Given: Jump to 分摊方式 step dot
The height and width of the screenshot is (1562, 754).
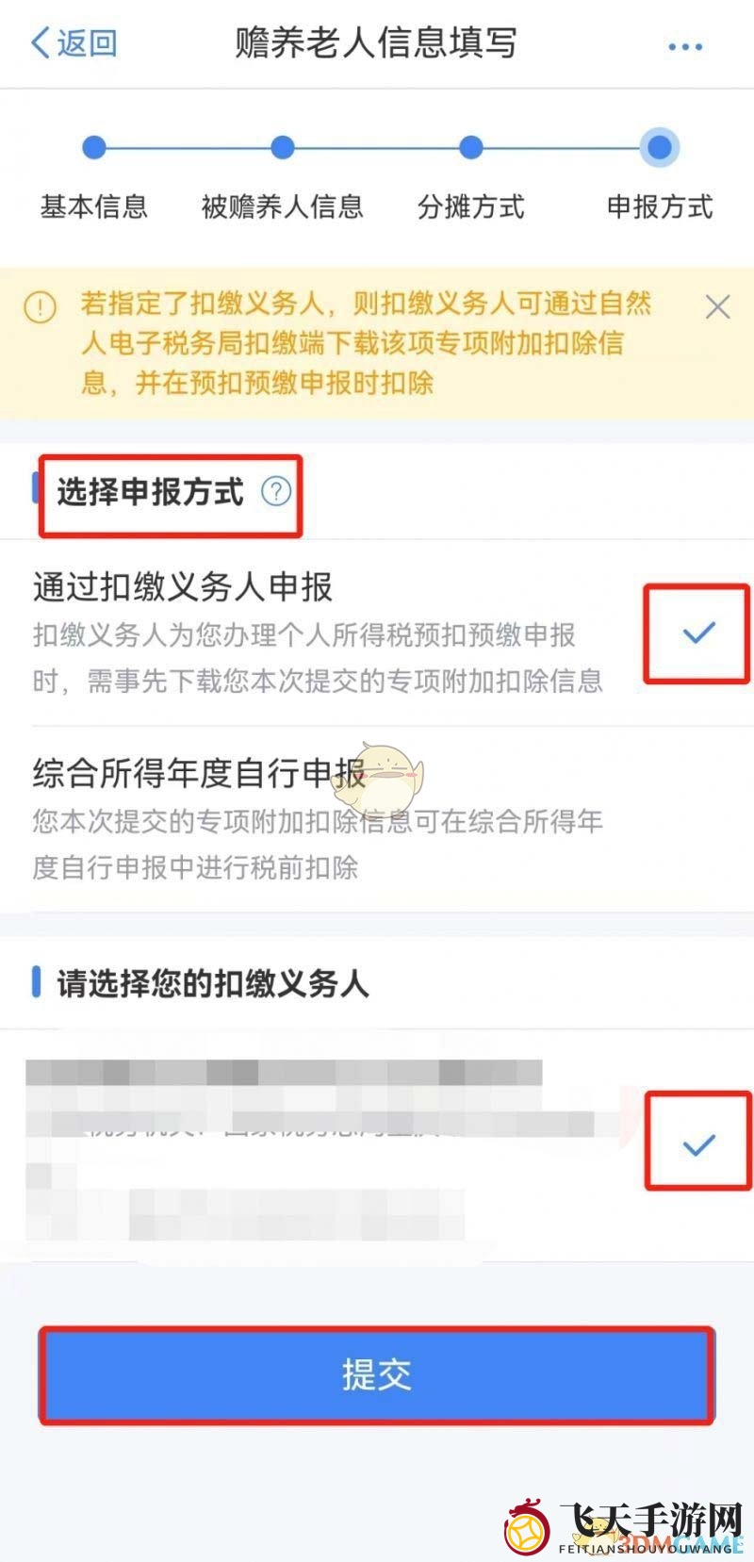Looking at the screenshot, I should (470, 147).
